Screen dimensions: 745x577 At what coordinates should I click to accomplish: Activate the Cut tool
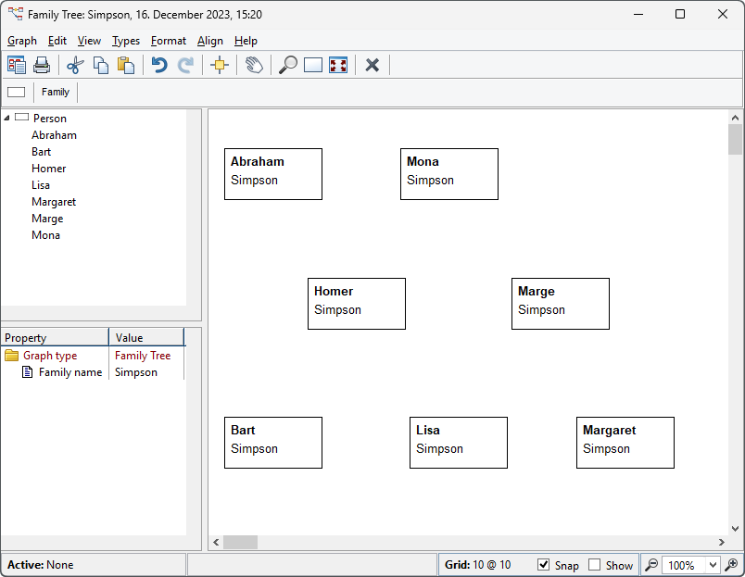point(75,65)
